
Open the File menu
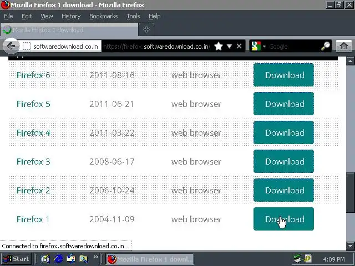tap(8, 16)
